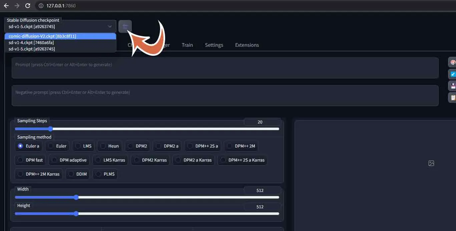Select the Heun sampler

coord(110,146)
